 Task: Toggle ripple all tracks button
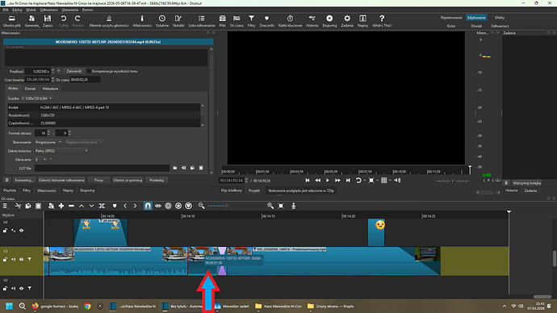click(x=178, y=206)
